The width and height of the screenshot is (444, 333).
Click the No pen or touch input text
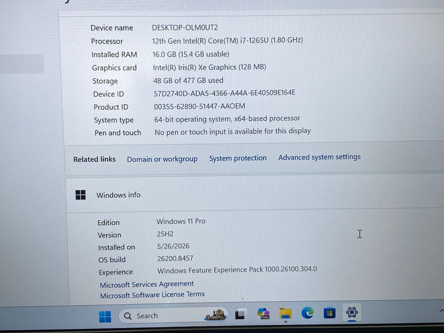coord(233,132)
